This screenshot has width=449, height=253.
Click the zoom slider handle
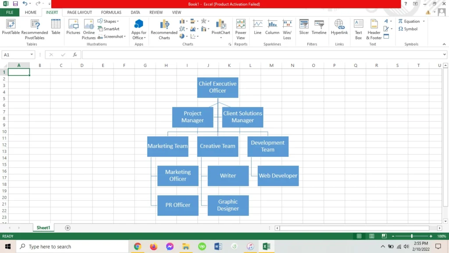(x=412, y=236)
